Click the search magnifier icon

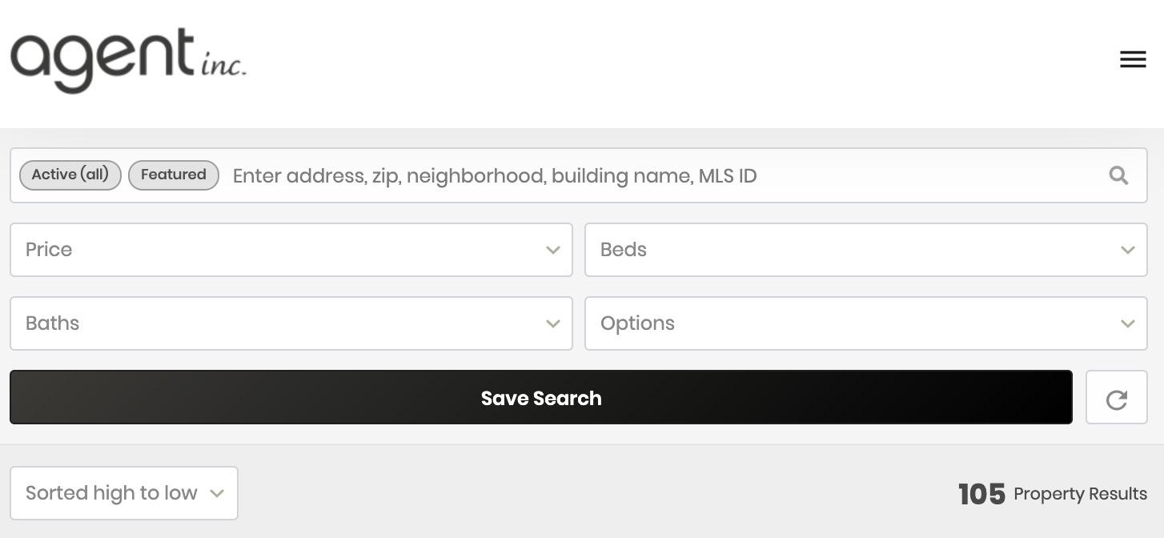pyautogui.click(x=1118, y=175)
